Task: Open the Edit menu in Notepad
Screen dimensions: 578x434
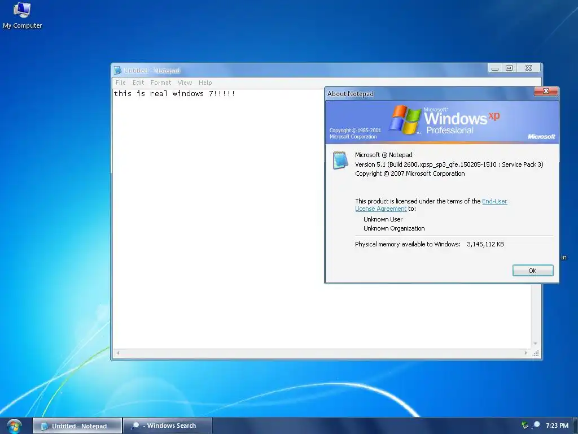Action: point(138,83)
